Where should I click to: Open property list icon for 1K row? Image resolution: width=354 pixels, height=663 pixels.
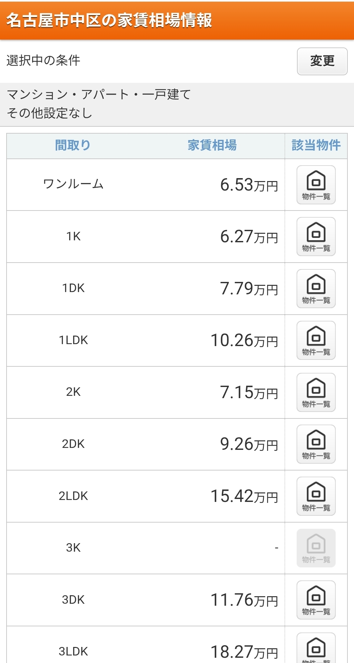tap(316, 237)
